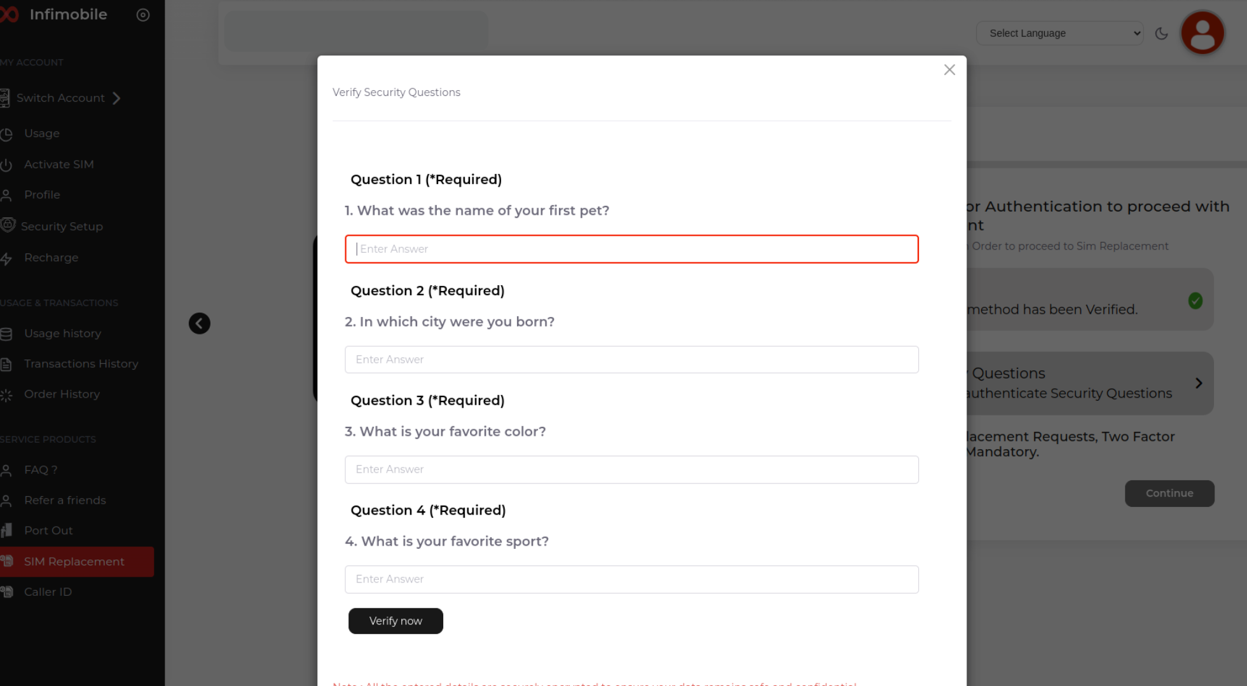Click the Port Out icon
The width and height of the screenshot is (1247, 686).
click(x=6, y=530)
